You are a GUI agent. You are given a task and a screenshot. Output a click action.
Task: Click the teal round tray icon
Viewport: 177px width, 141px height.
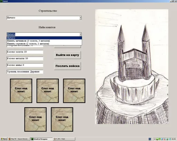[x=170, y=139]
